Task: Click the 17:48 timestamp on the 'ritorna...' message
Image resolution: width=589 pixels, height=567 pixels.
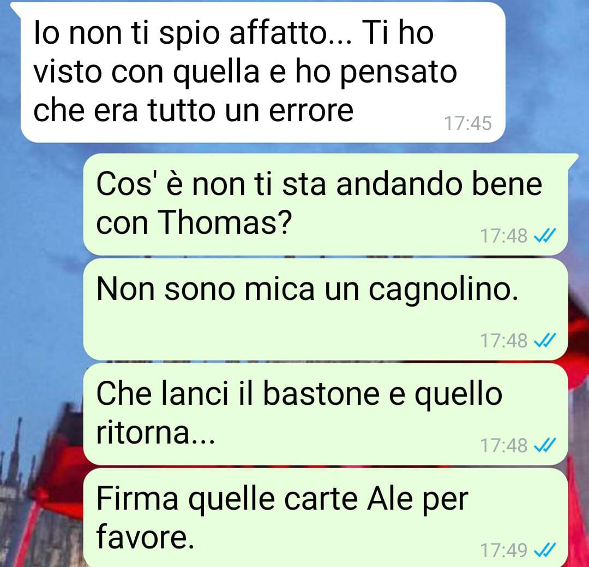Action: pyautogui.click(x=504, y=446)
